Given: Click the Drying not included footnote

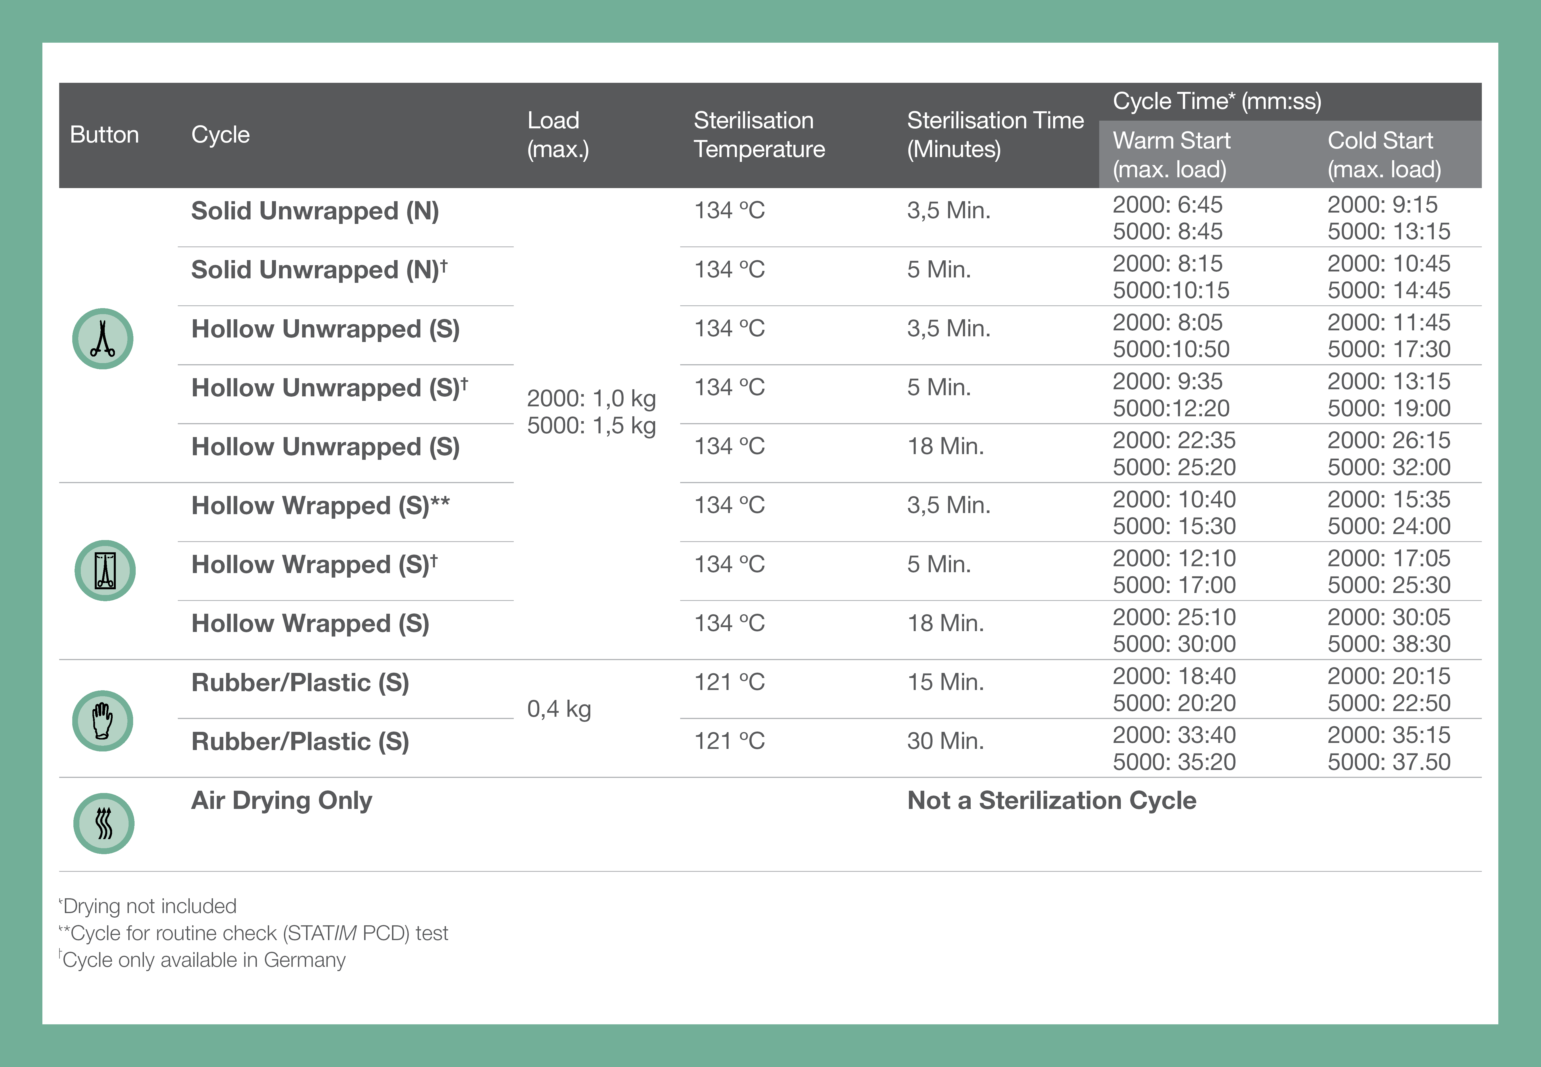Looking at the screenshot, I should click(x=148, y=906).
